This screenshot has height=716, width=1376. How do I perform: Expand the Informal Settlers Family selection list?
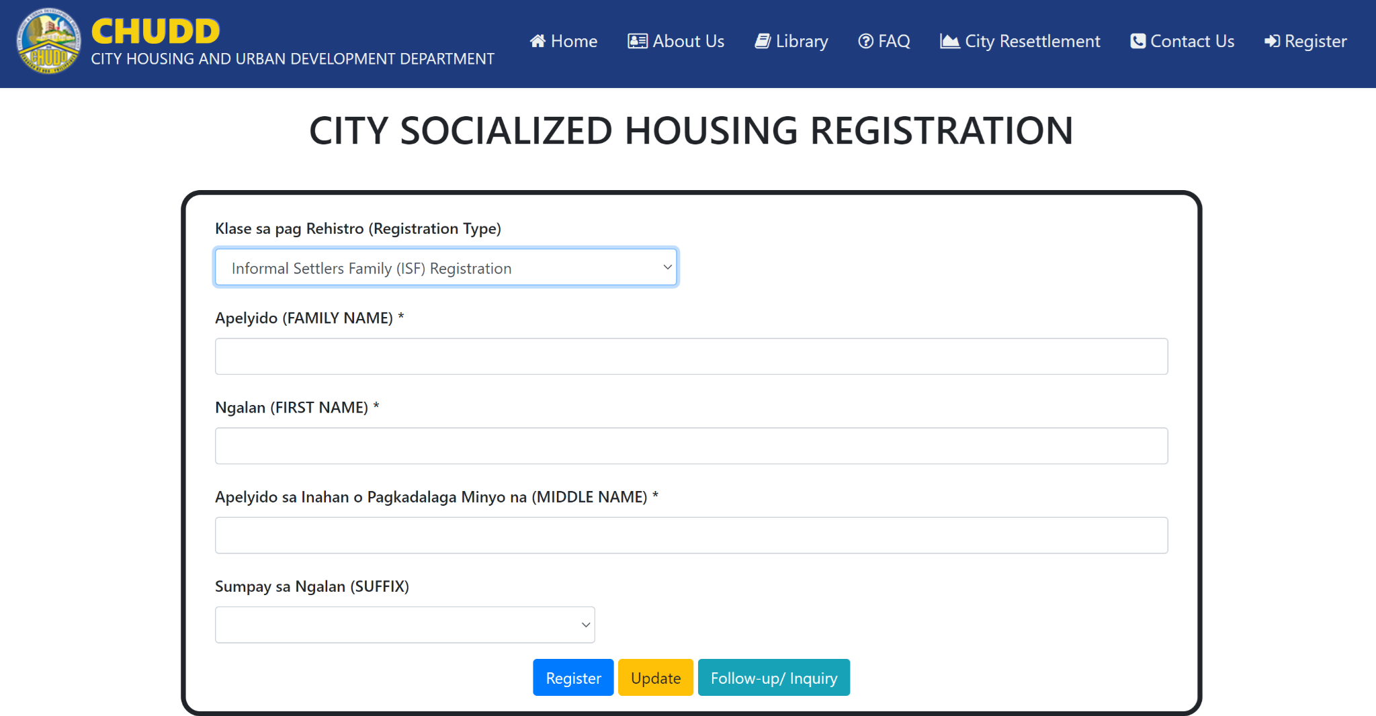pyautogui.click(x=445, y=267)
